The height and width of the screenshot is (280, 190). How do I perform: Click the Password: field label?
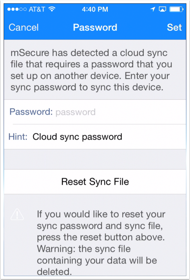coord(31,112)
